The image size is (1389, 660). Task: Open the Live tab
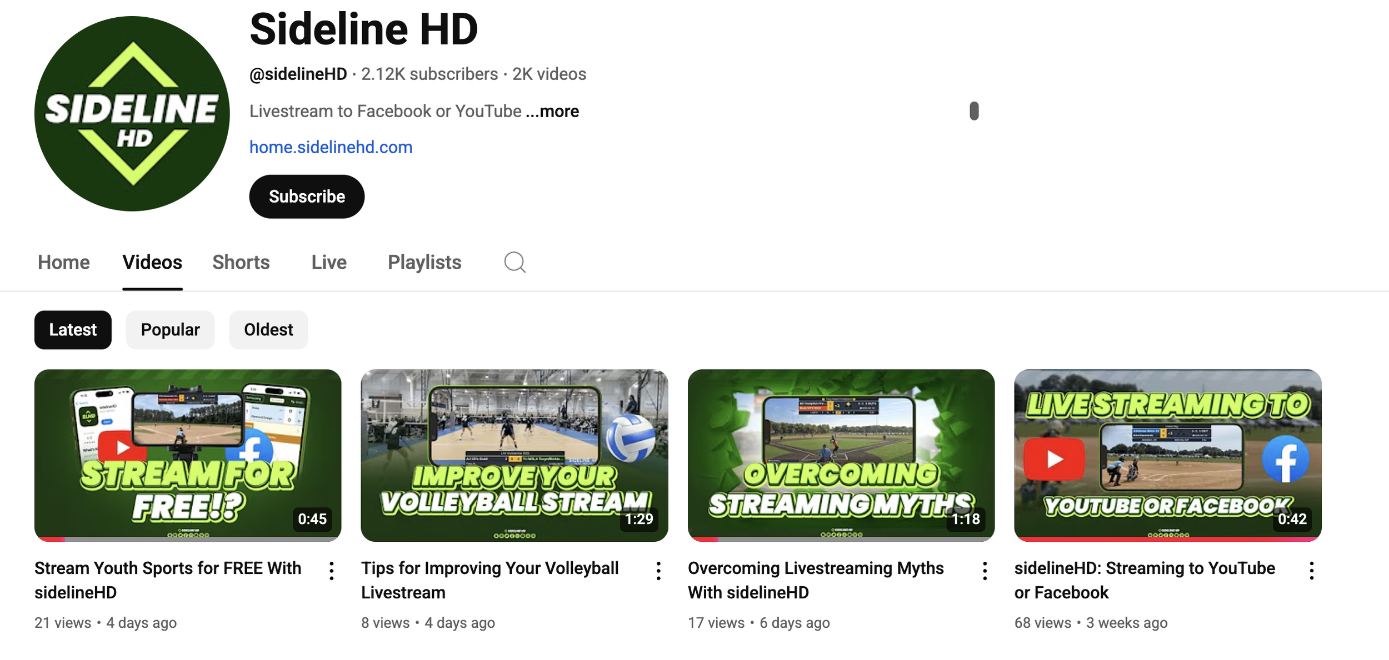click(x=329, y=262)
